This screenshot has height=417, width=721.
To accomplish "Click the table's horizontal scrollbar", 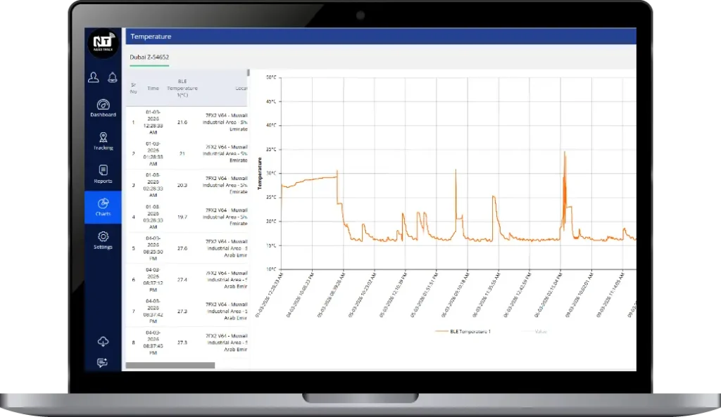I will 170,366.
